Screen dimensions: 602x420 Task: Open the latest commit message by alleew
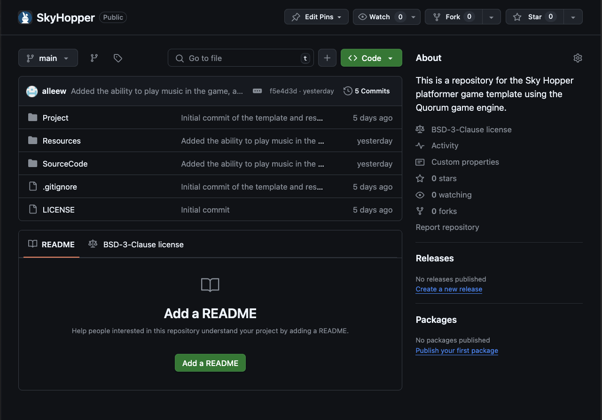point(157,91)
